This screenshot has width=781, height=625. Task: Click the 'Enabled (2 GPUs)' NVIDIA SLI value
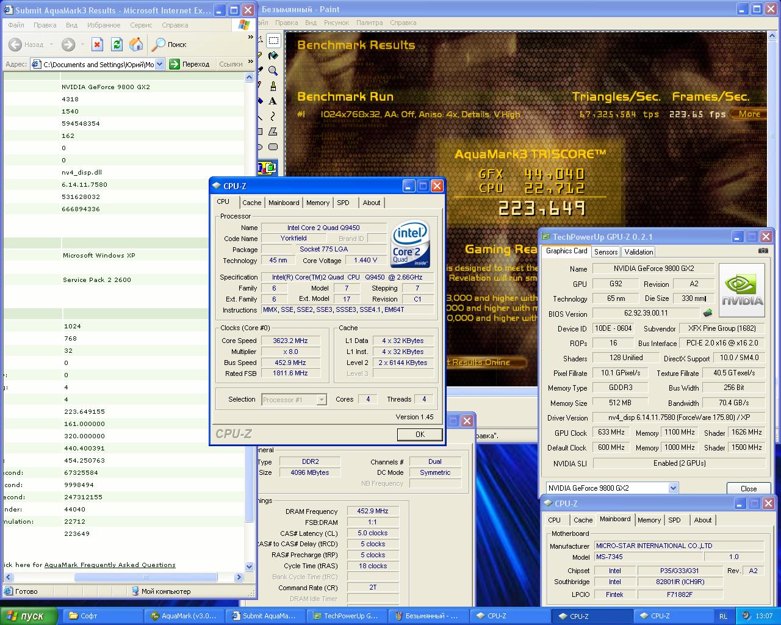click(679, 463)
